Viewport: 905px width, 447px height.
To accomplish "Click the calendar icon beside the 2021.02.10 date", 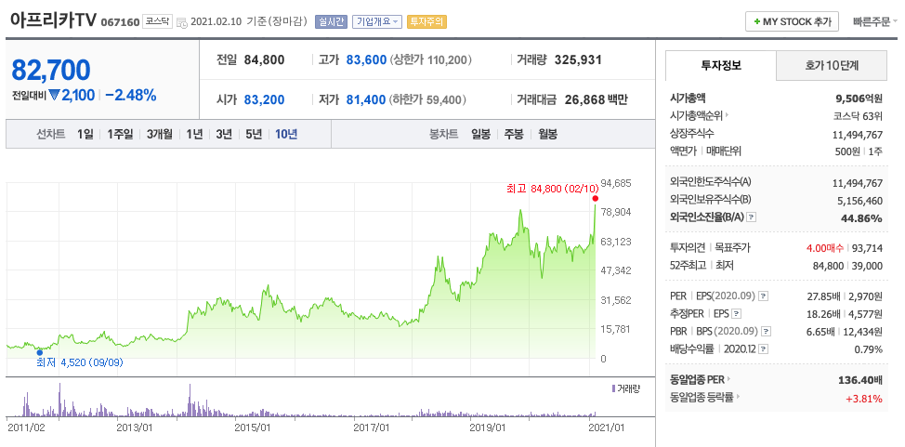I will pyautogui.click(x=181, y=22).
